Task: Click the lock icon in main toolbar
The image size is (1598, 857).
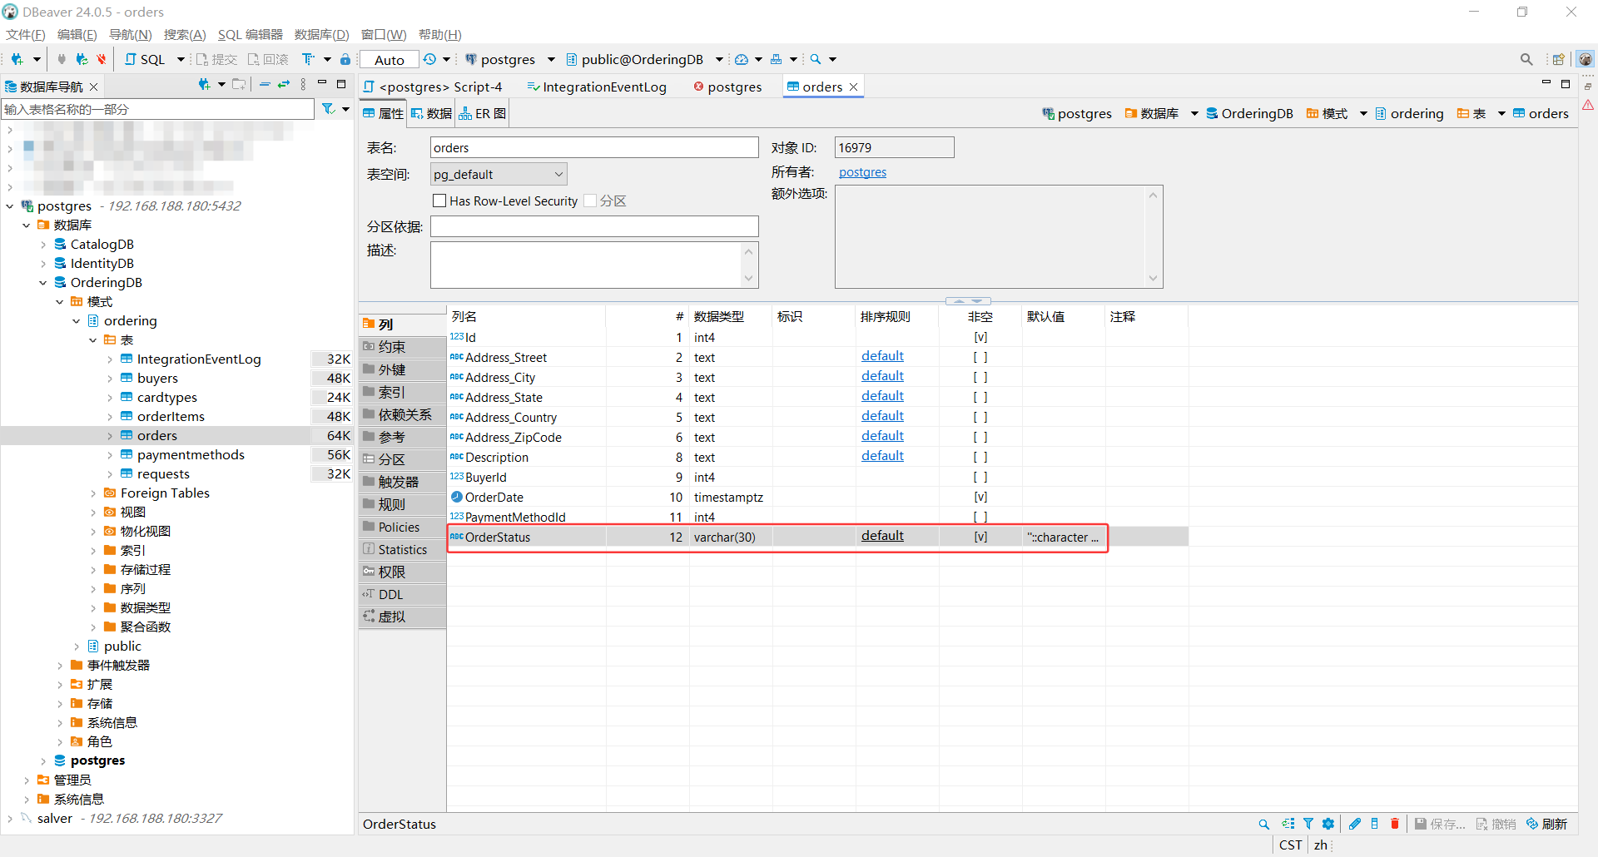Action: (x=345, y=59)
